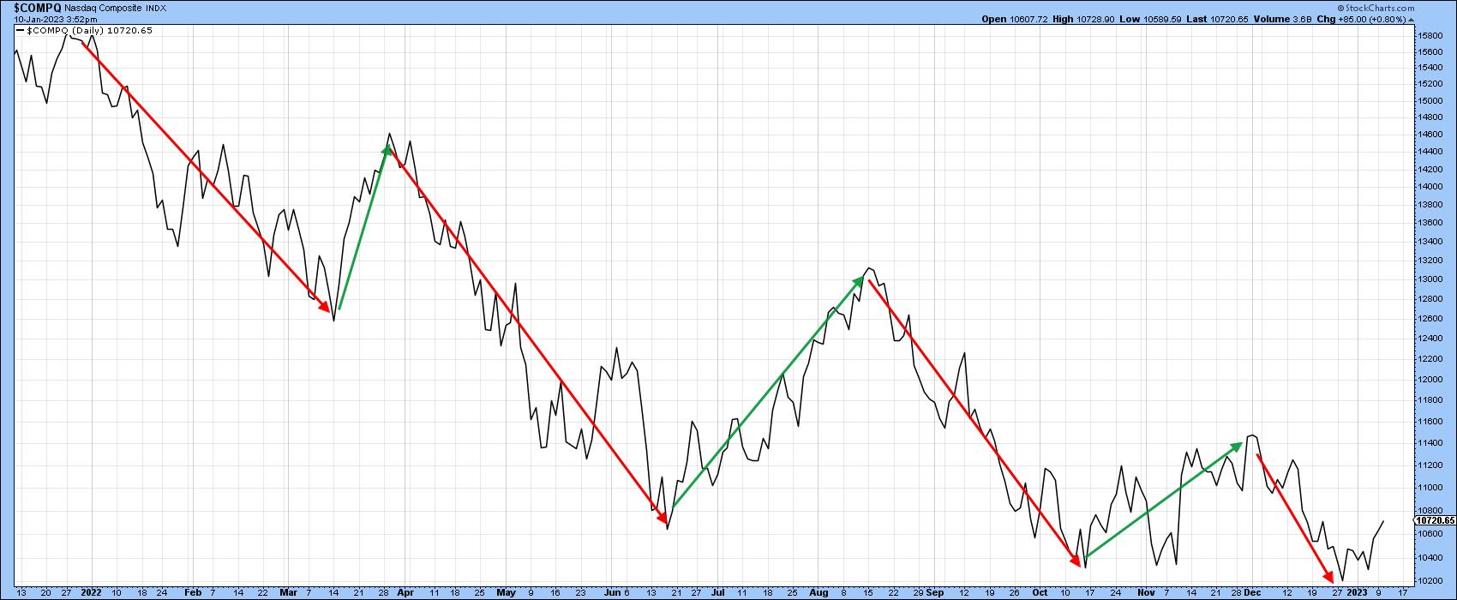Click the 10720.65 current price tag on axis
The width and height of the screenshot is (1457, 600).
tap(1435, 520)
